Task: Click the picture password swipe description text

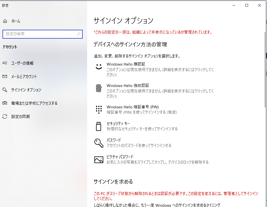Action: coord(158,162)
